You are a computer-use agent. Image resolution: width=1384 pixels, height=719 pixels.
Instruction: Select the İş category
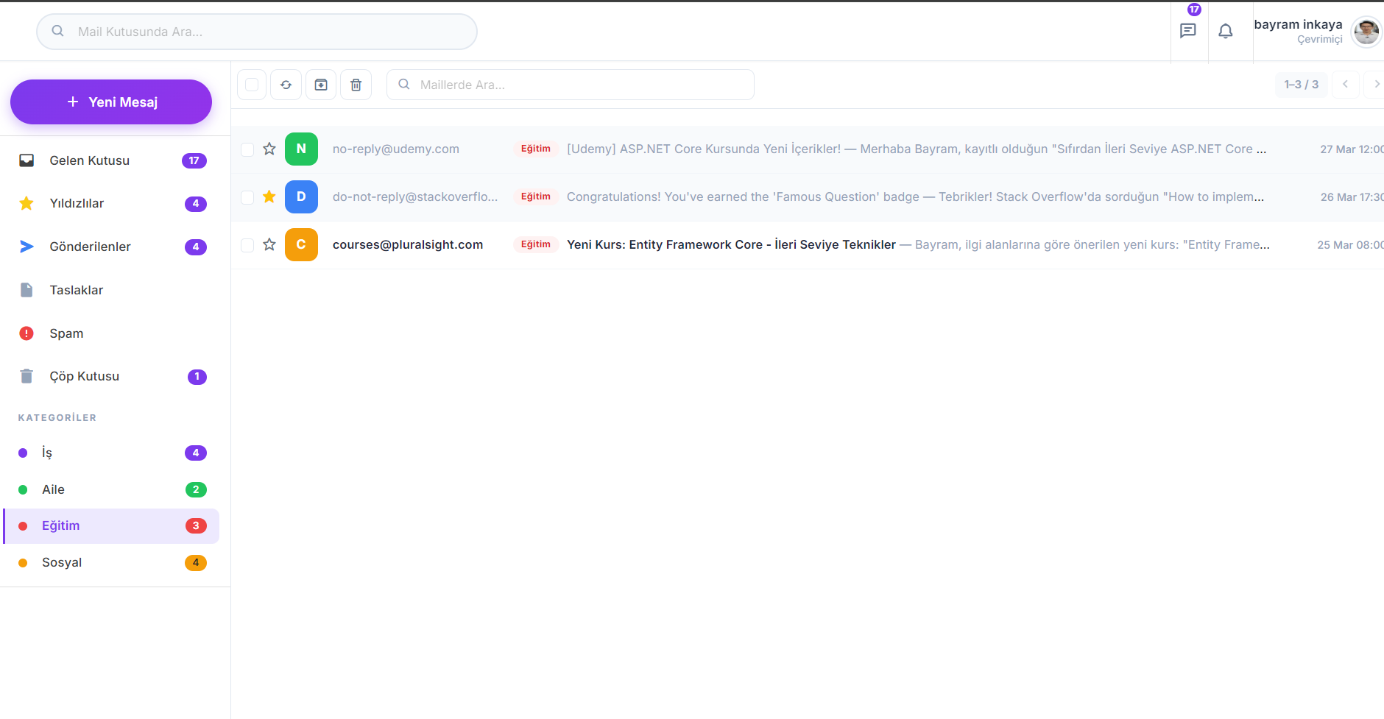tap(111, 453)
